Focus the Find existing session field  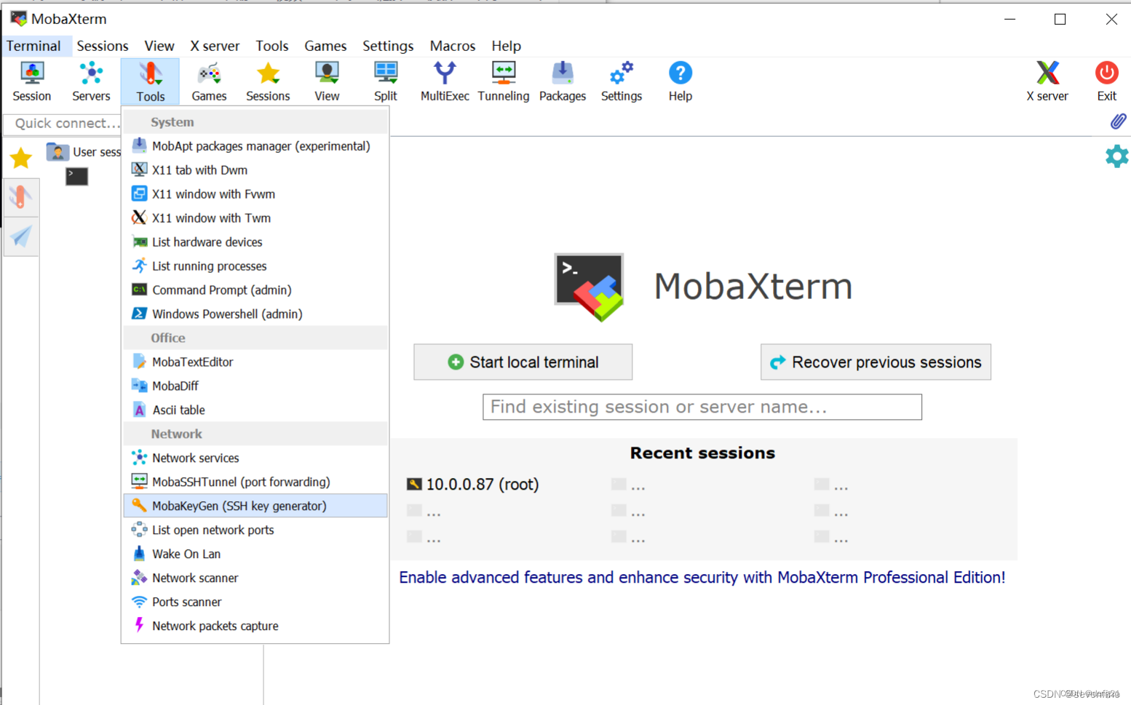[x=702, y=407]
